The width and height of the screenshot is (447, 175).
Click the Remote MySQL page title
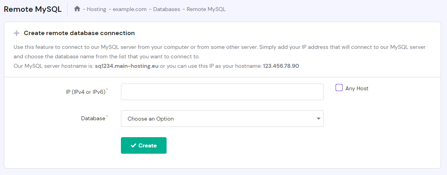point(33,9)
